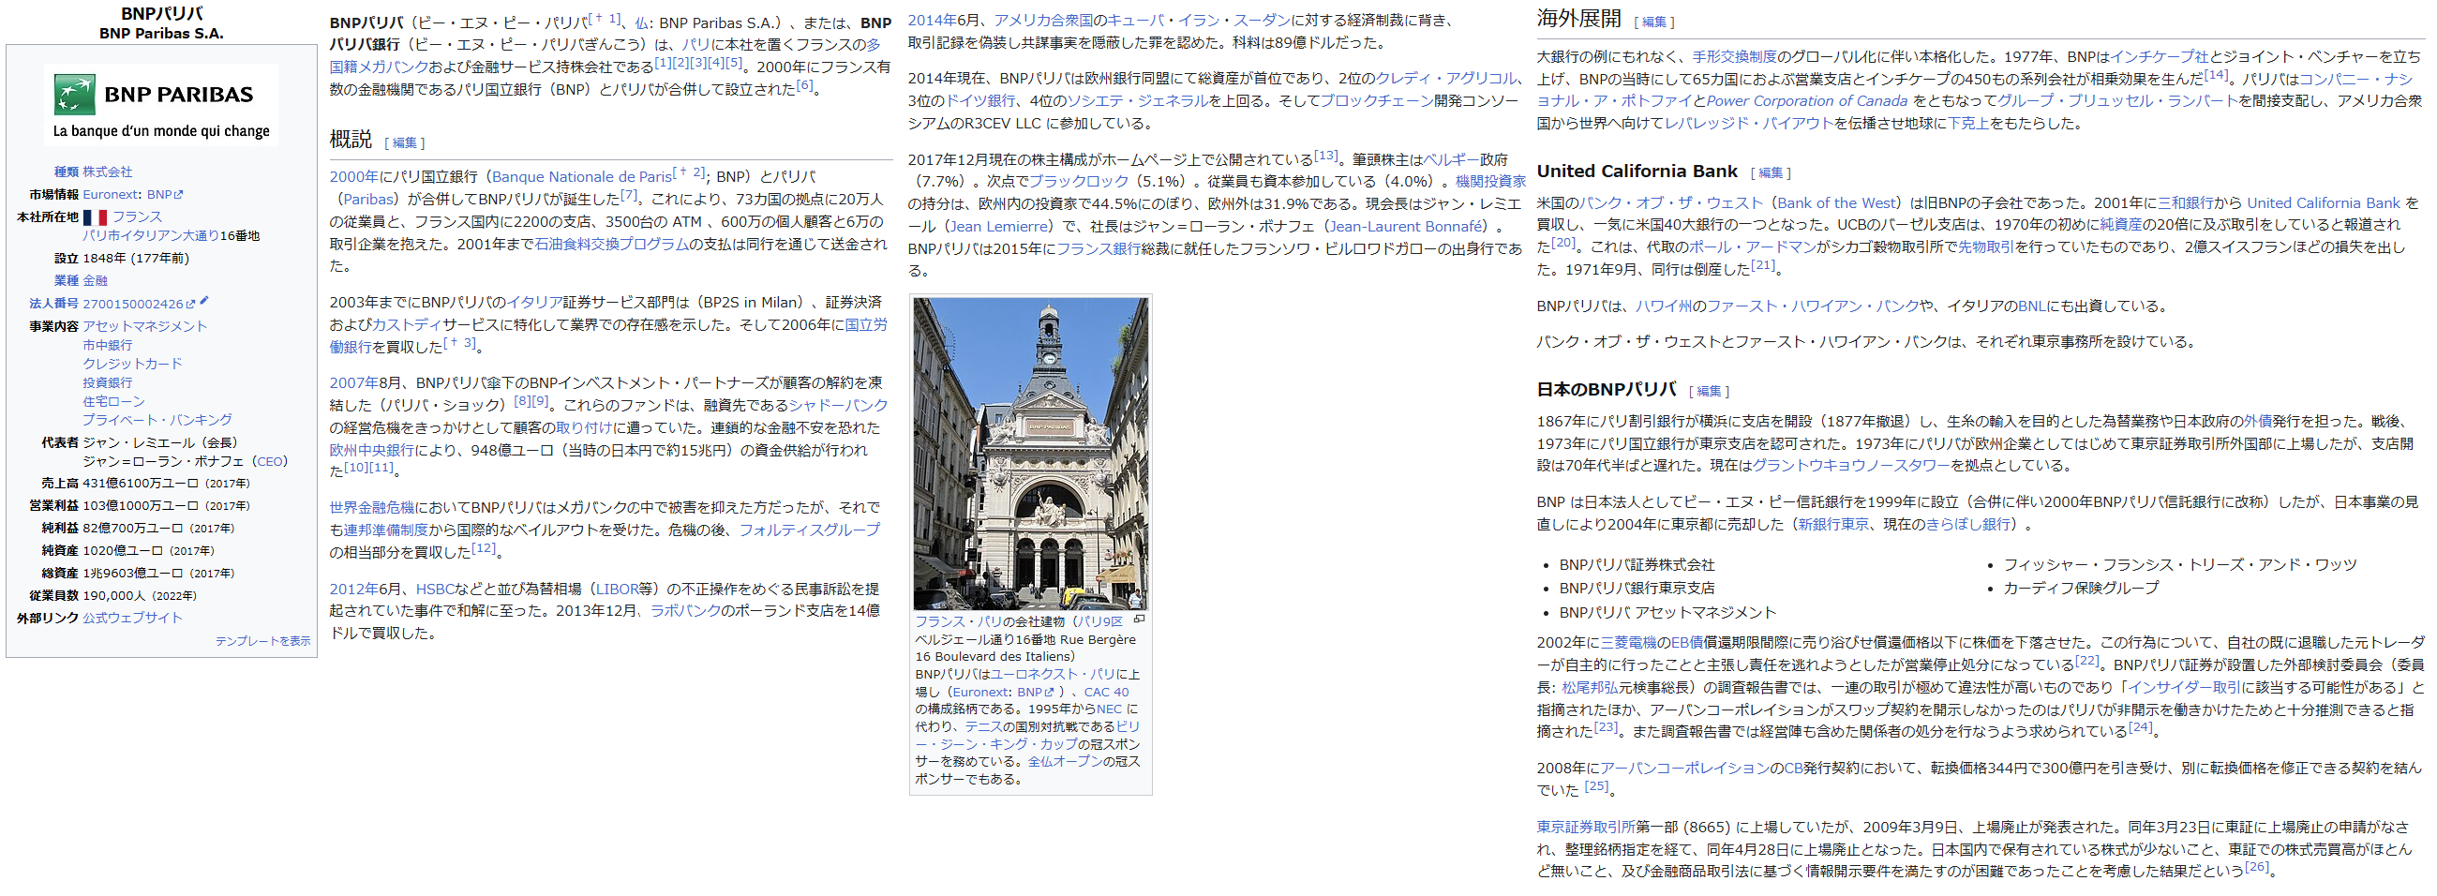Open the ポール・アードマン link
Viewport: 2437px width, 896px height.
click(1753, 247)
